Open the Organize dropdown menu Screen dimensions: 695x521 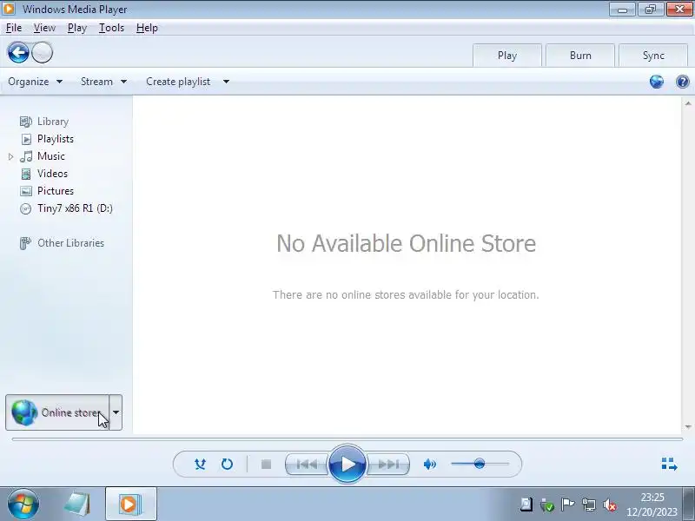35,82
